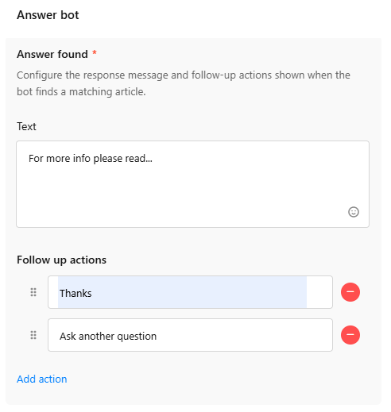
Task: Click the word Thanks in the field
Action: click(75, 293)
